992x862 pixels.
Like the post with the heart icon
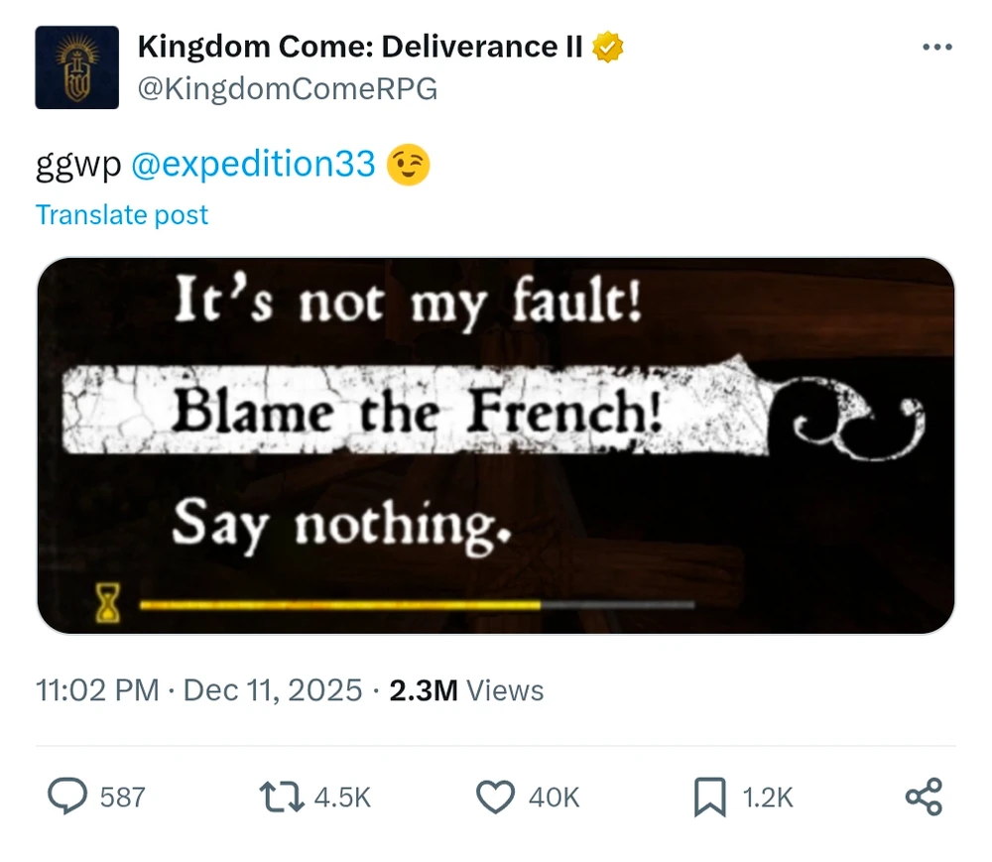[x=496, y=797]
